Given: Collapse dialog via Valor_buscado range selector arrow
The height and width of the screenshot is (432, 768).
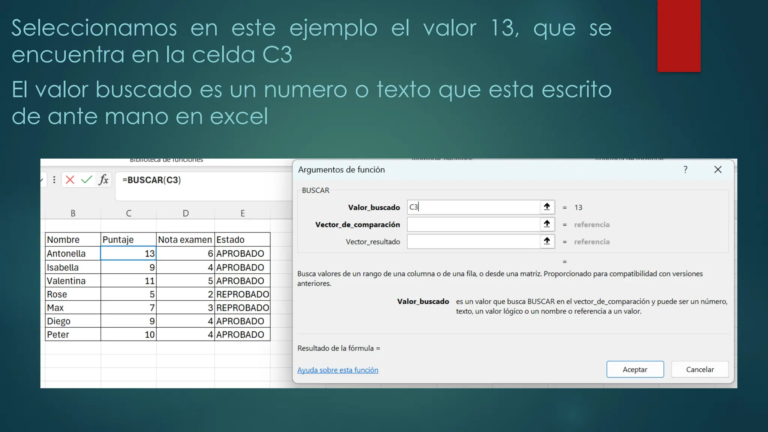Looking at the screenshot, I should click(547, 207).
